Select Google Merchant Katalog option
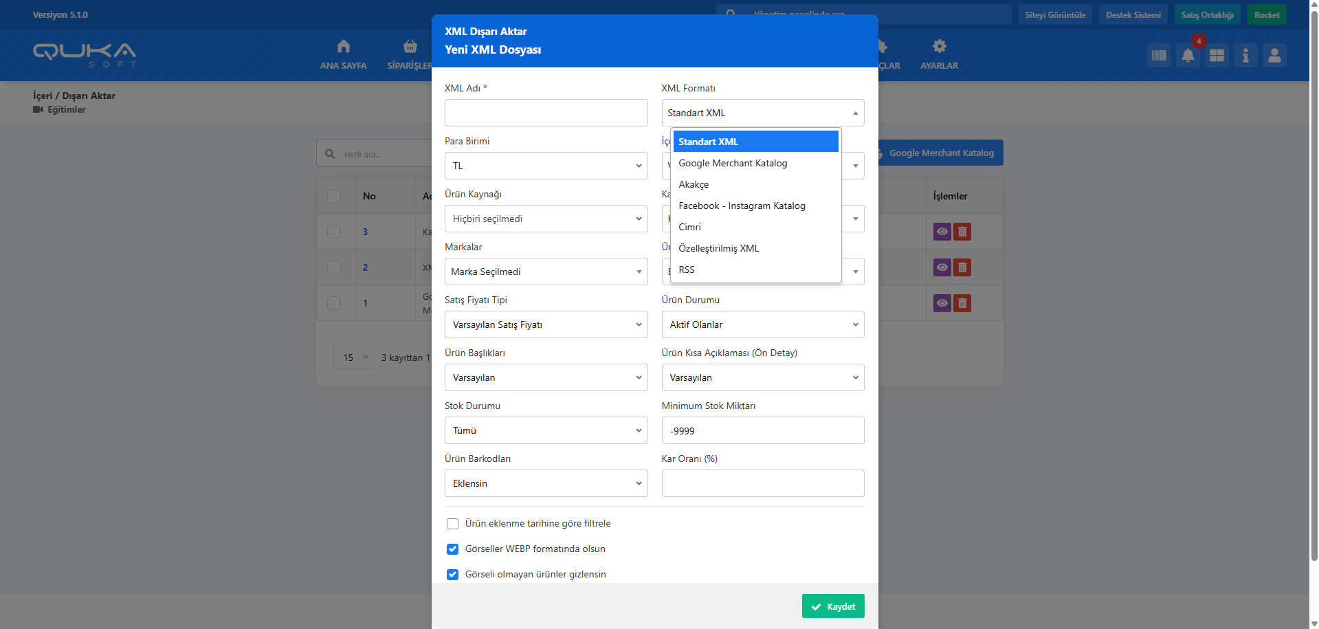Screen dimensions: 1319x629 pyautogui.click(x=733, y=163)
